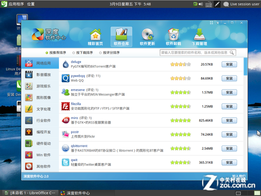Select 按下载排序 sort by downloads
This screenshot has height=196, width=261.
click(x=82, y=53)
